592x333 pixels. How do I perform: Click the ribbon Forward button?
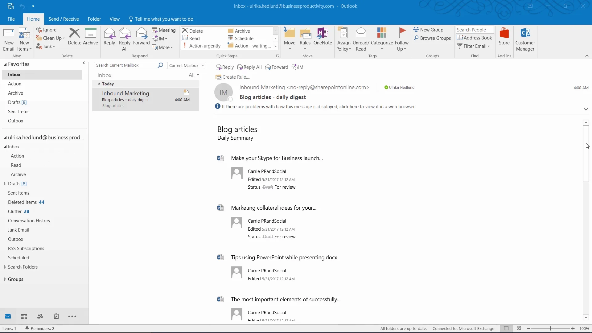(x=141, y=36)
